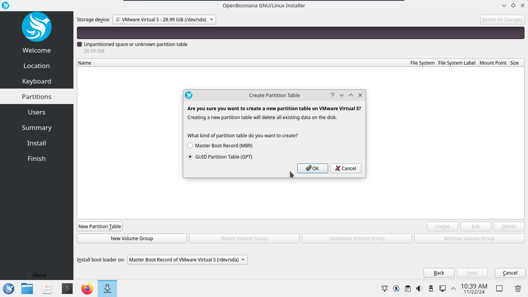Open the application launcher in taskbar

[9, 288]
